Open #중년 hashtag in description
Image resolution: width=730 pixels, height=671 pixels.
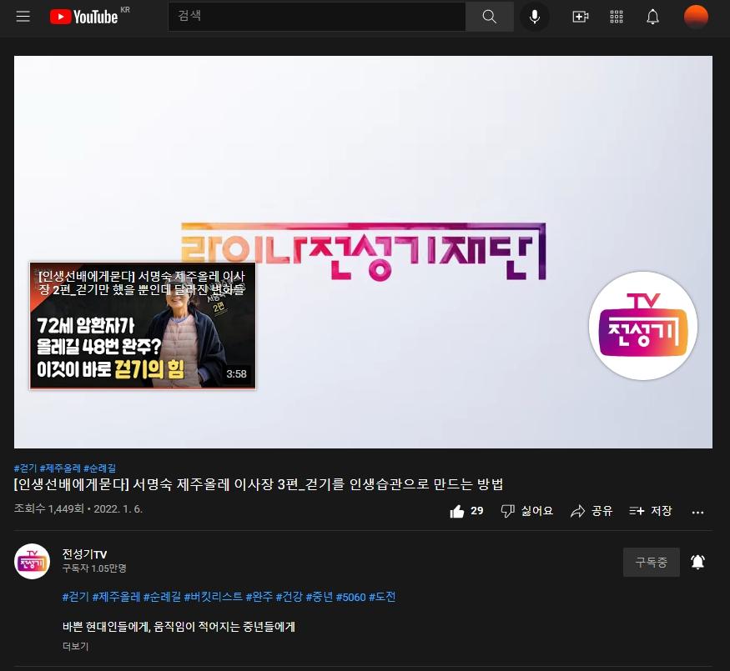pos(320,597)
